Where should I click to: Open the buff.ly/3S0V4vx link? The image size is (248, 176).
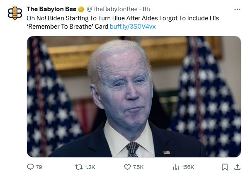coord(133,27)
